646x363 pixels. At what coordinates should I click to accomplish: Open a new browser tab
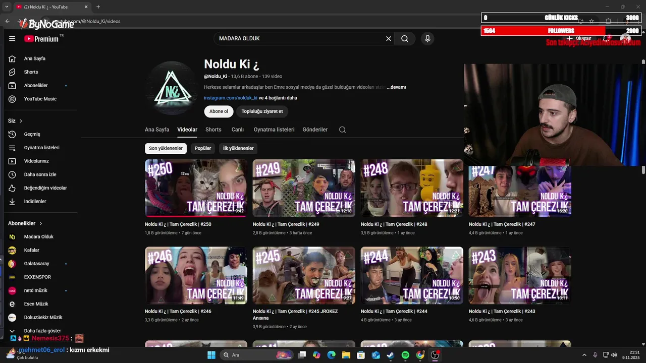(98, 7)
